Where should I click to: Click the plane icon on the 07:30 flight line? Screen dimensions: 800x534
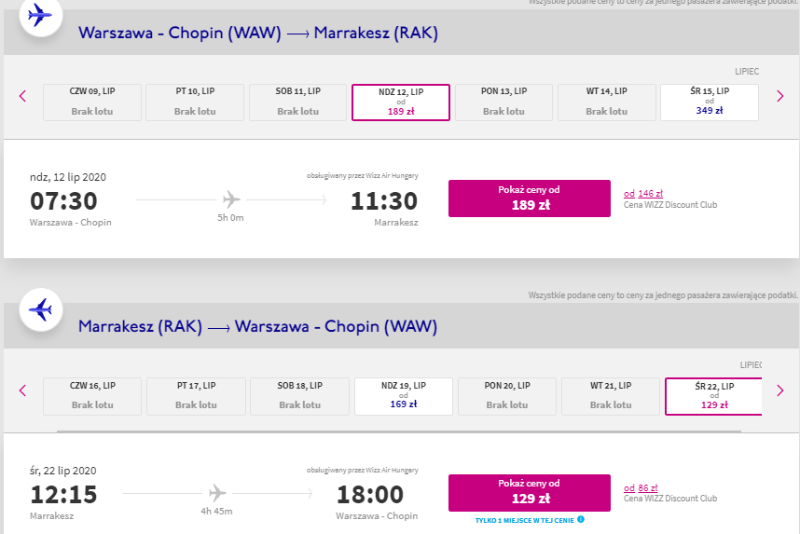point(231,199)
